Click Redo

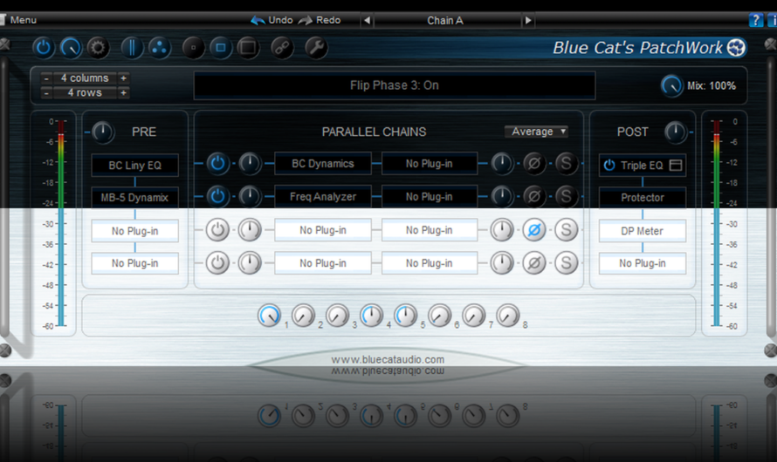coord(320,20)
